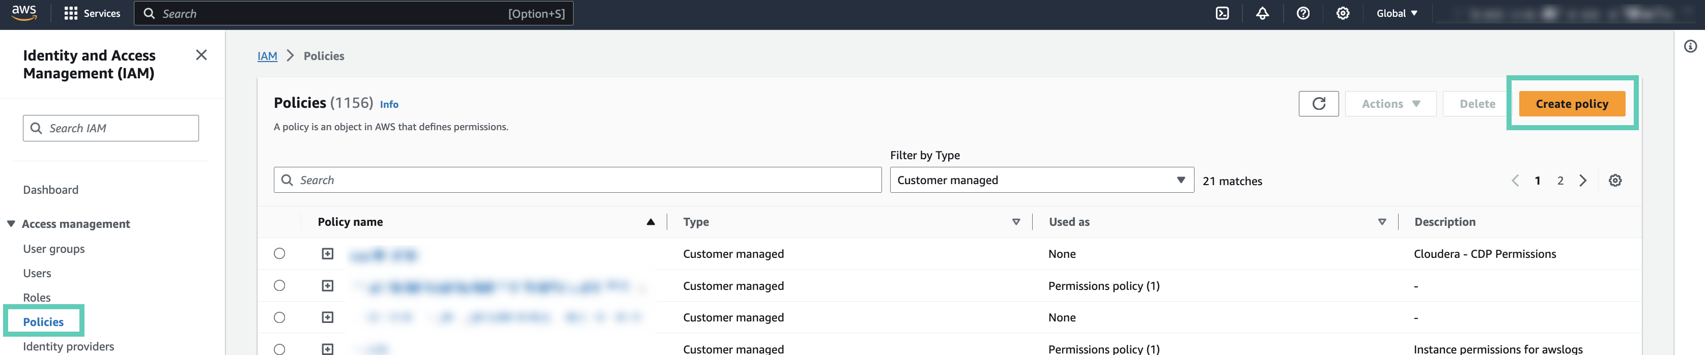Open Roles in the IAM sidebar
1705x355 pixels.
(37, 298)
